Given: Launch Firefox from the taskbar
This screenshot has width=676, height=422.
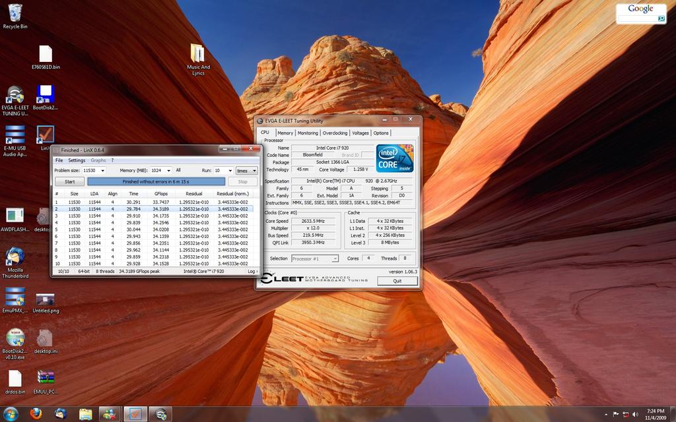Looking at the screenshot, I should [x=36, y=414].
